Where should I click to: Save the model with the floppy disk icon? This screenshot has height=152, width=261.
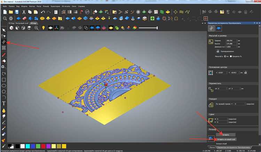(x=17, y=12)
